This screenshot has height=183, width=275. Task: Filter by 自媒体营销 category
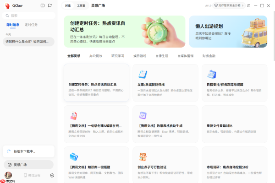tap(185, 56)
